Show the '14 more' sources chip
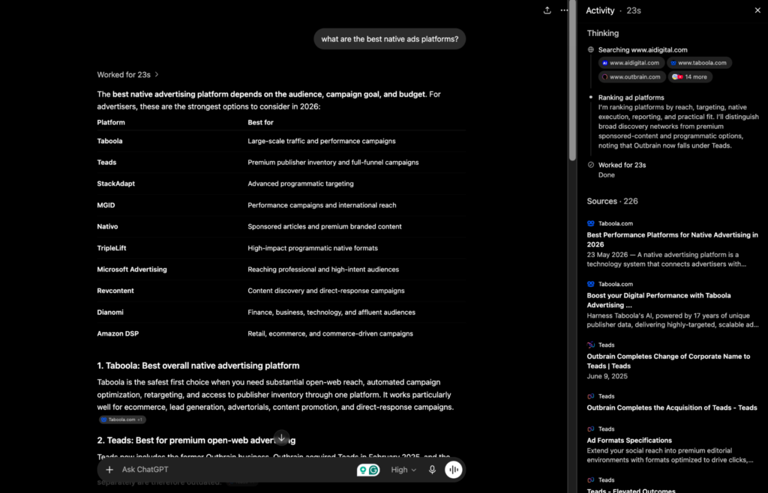 (x=691, y=76)
